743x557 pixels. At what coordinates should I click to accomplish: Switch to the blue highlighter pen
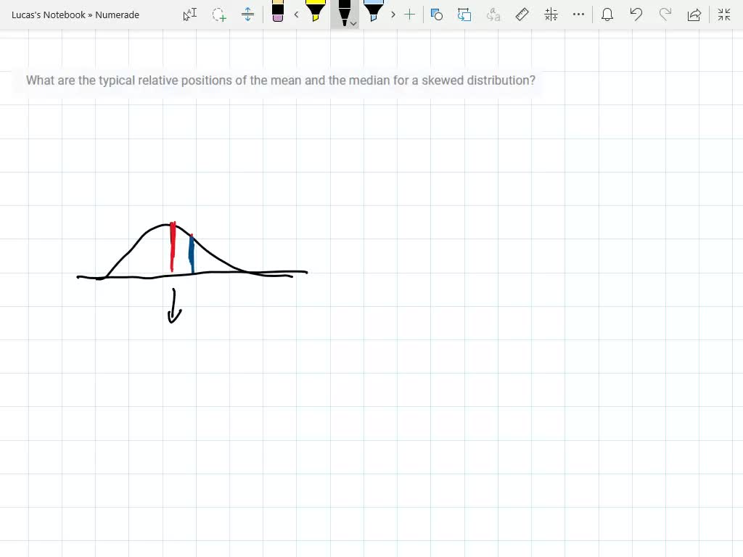pyautogui.click(x=372, y=14)
